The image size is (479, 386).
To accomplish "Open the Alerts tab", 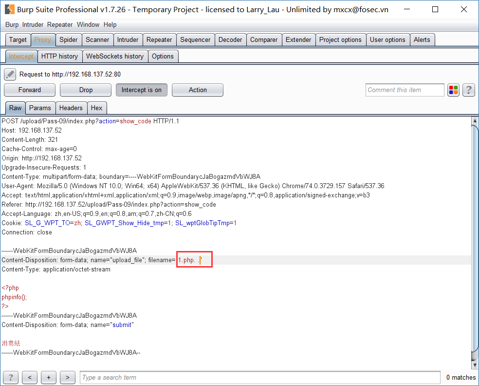I will 422,40.
